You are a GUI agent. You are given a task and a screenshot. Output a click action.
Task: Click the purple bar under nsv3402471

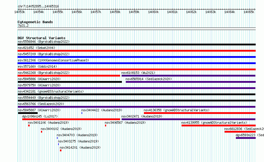pos(189,119)
